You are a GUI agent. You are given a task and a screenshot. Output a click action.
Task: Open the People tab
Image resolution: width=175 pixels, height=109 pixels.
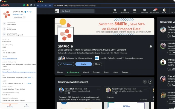[x=125, y=72]
